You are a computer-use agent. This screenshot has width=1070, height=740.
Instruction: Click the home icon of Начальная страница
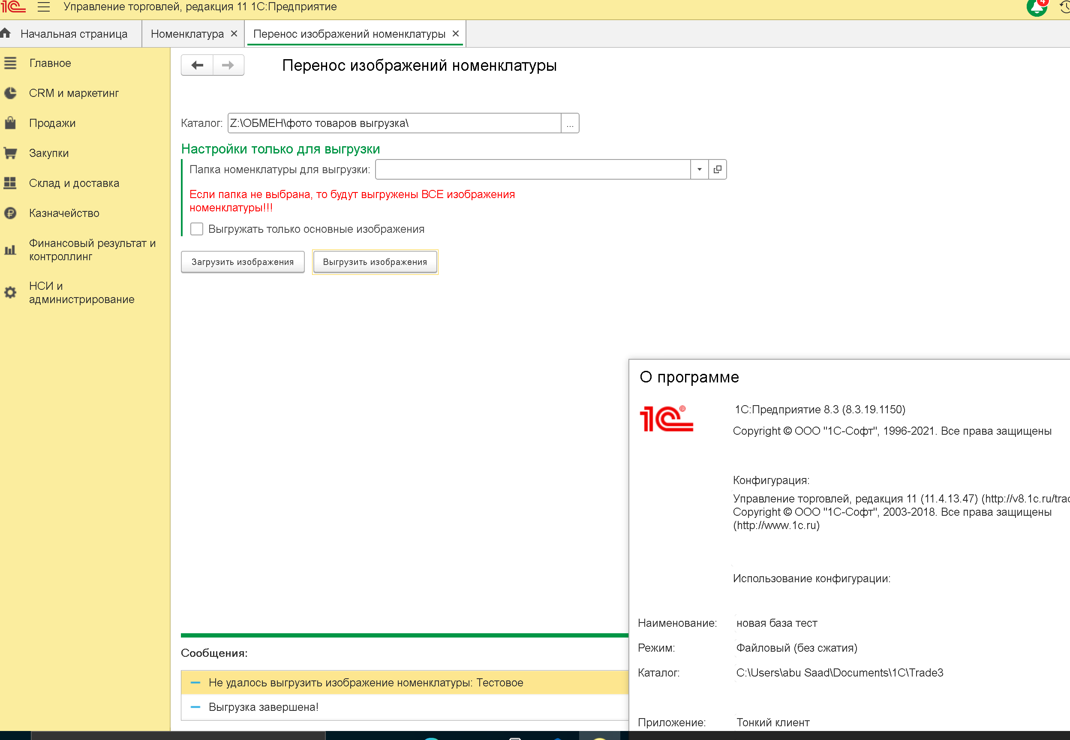[6, 33]
